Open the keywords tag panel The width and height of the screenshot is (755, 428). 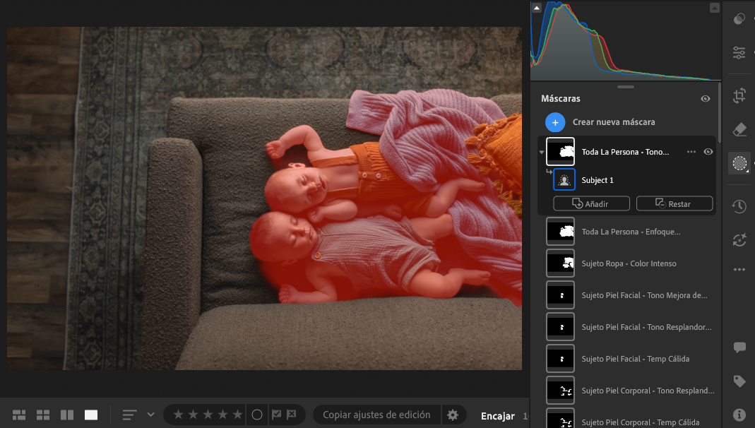pyautogui.click(x=739, y=381)
